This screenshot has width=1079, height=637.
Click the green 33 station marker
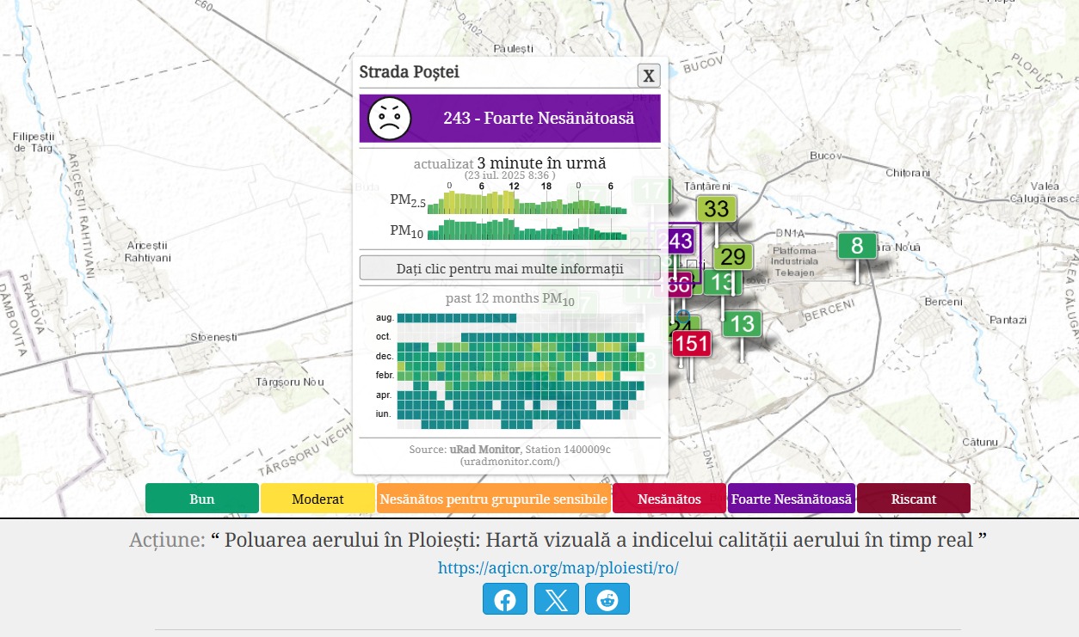click(x=716, y=209)
